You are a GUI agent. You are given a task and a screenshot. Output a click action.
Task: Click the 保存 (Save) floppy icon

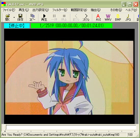tap(20, 18)
